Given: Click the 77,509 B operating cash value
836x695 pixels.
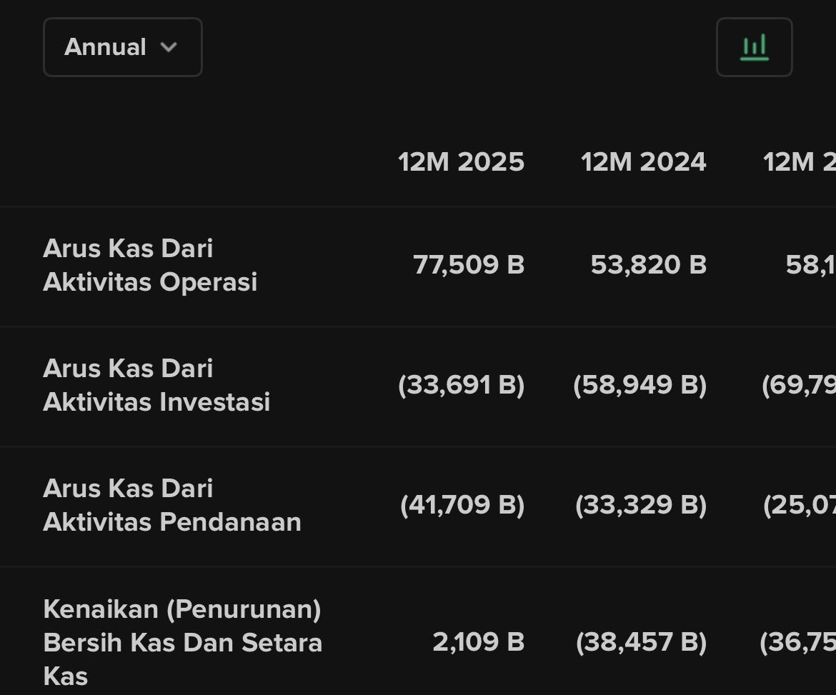Looking at the screenshot, I should pyautogui.click(x=469, y=265).
